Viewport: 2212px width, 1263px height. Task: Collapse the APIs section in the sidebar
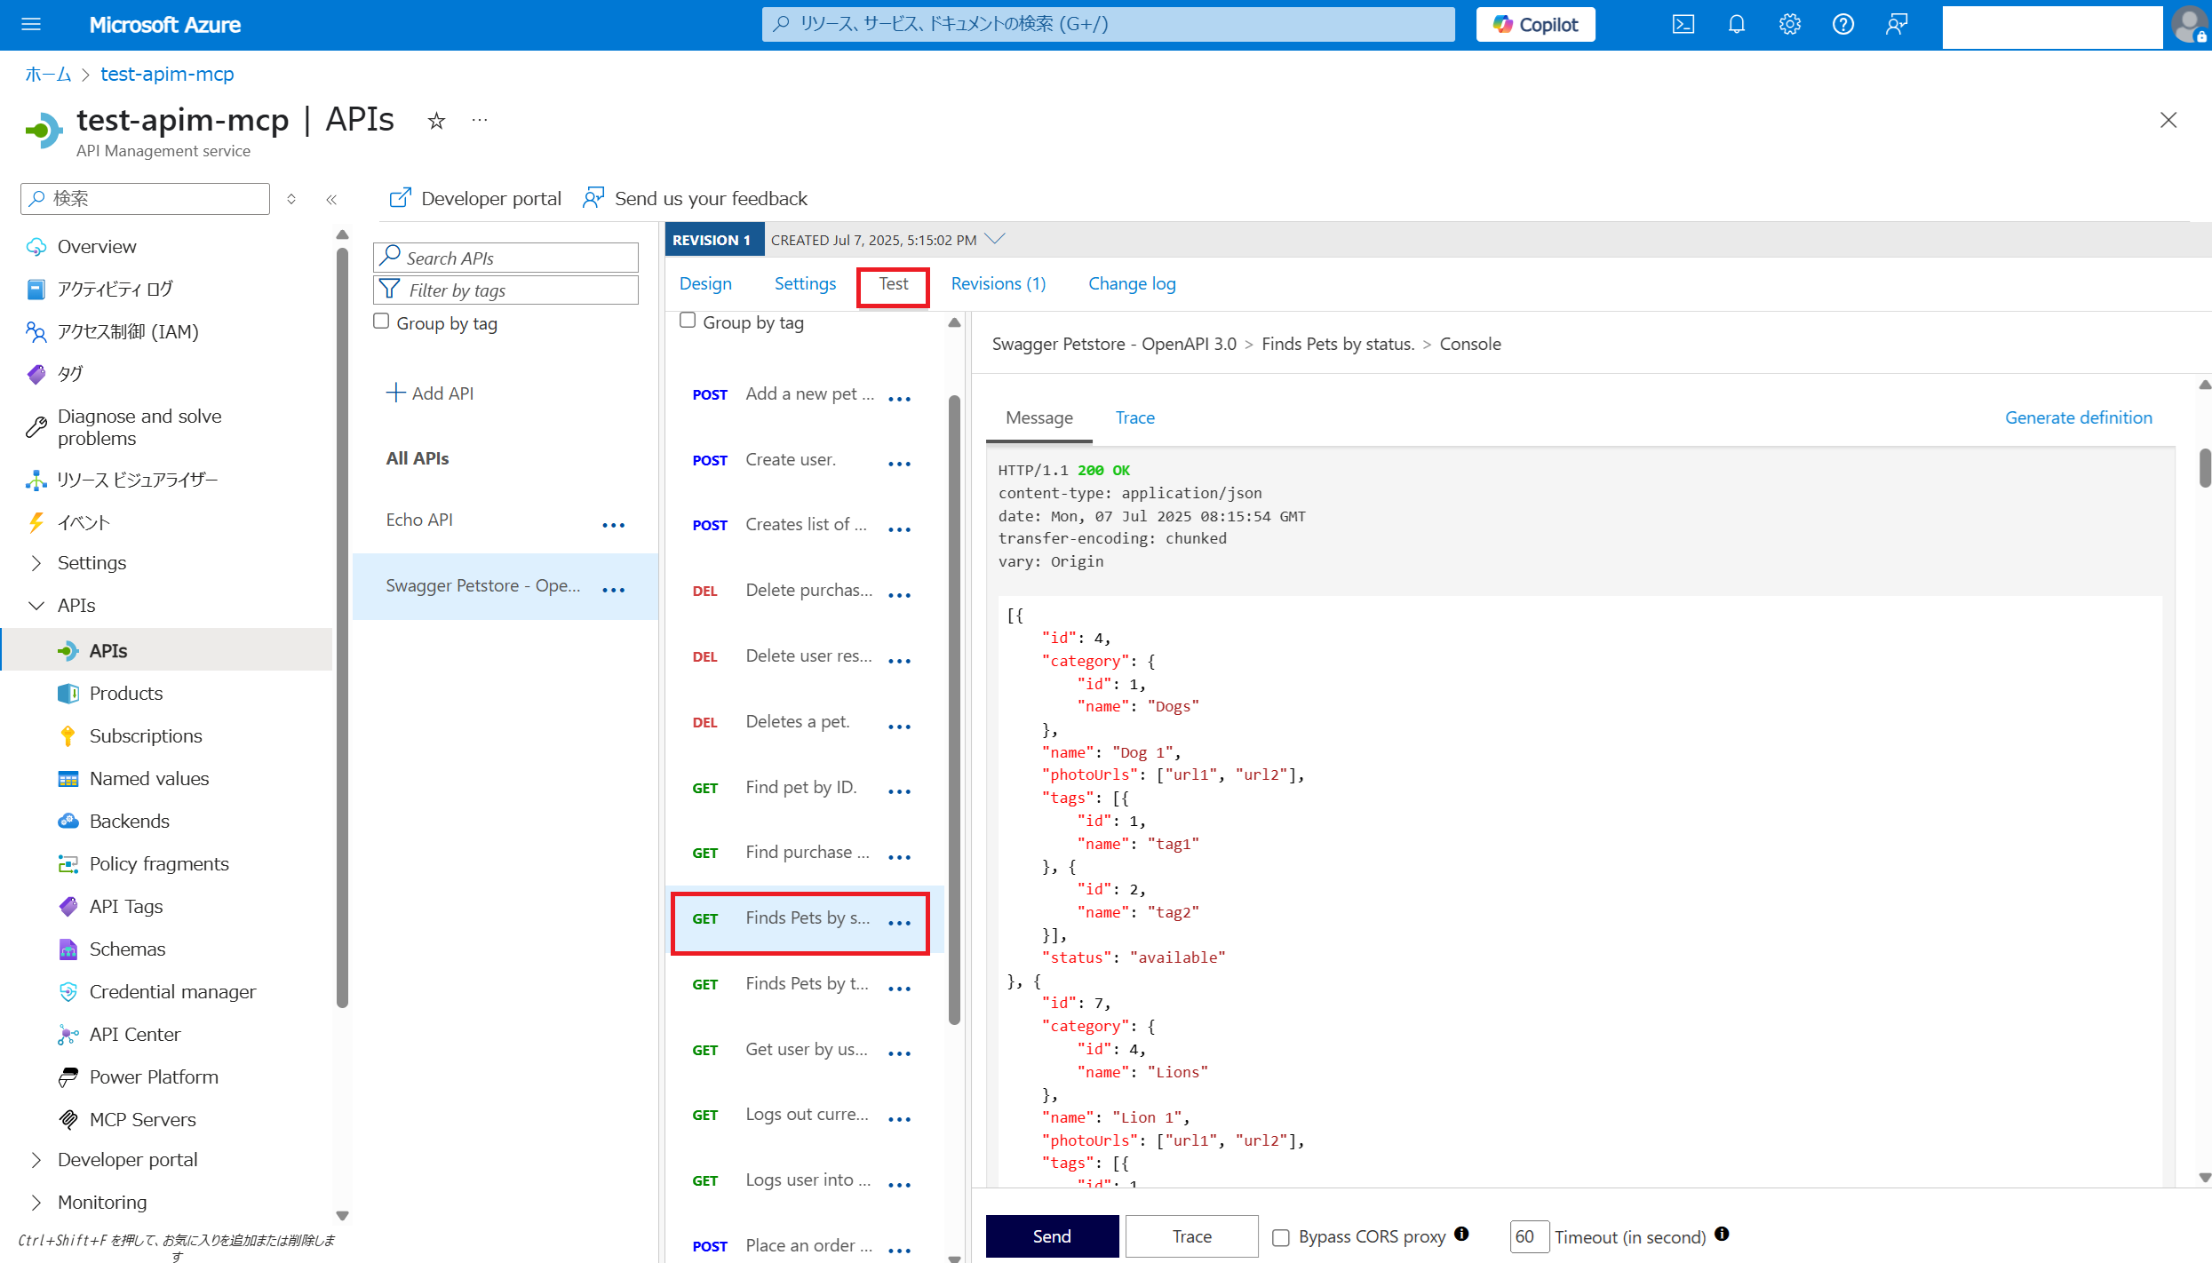point(36,606)
